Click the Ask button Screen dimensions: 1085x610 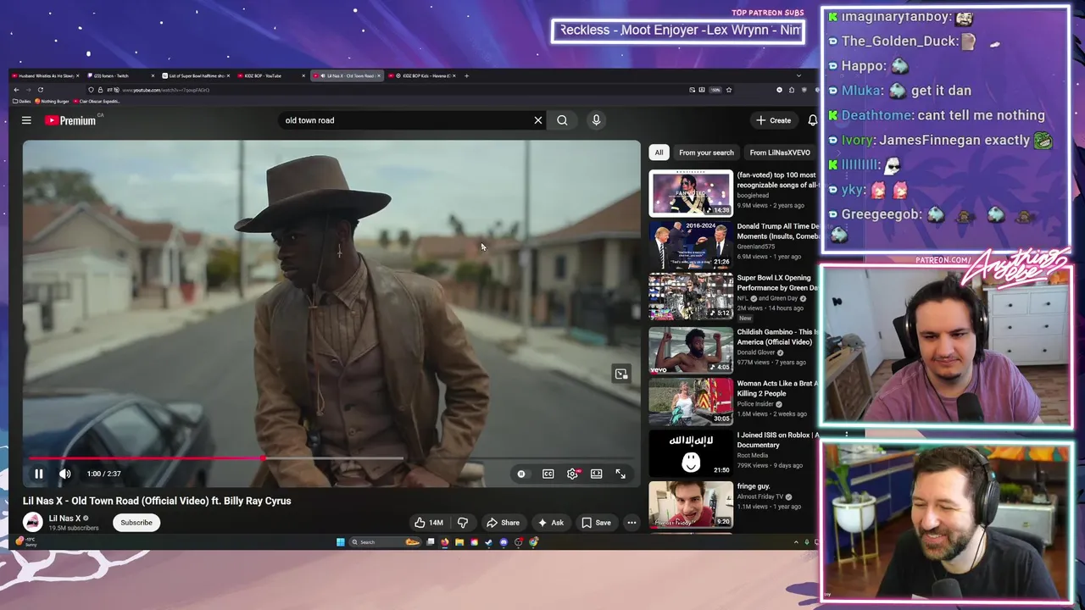coord(550,523)
